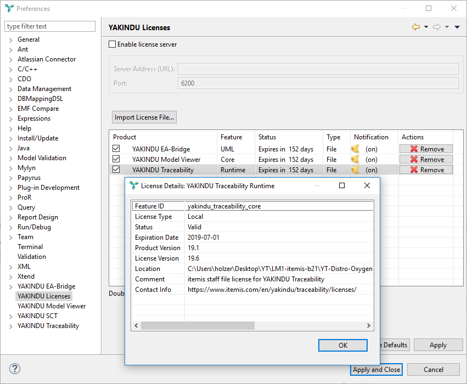Click OK in License Details dialog

342,346
